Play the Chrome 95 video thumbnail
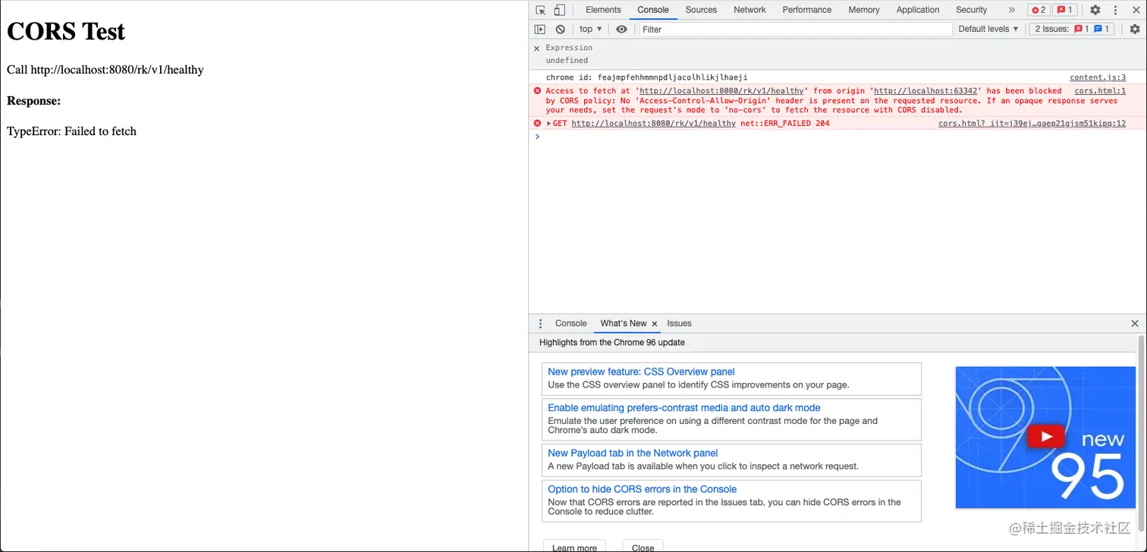 click(x=1045, y=438)
